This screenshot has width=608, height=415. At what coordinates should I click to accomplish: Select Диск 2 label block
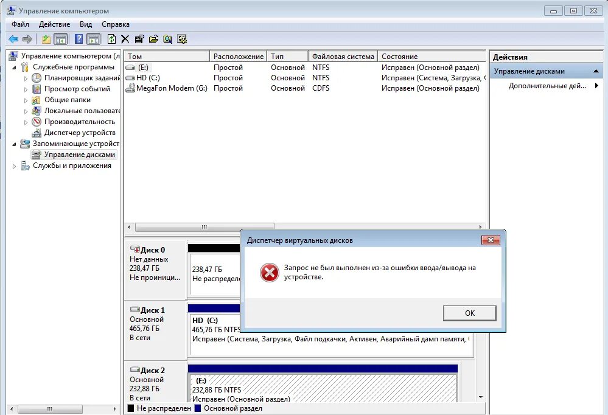(155, 382)
